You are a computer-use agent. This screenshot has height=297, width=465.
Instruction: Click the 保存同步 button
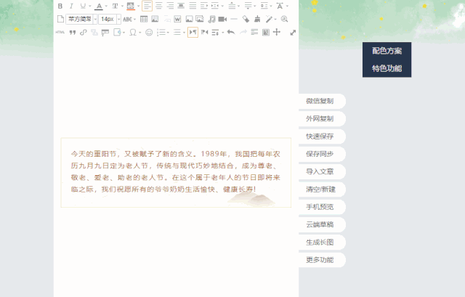[x=322, y=154]
